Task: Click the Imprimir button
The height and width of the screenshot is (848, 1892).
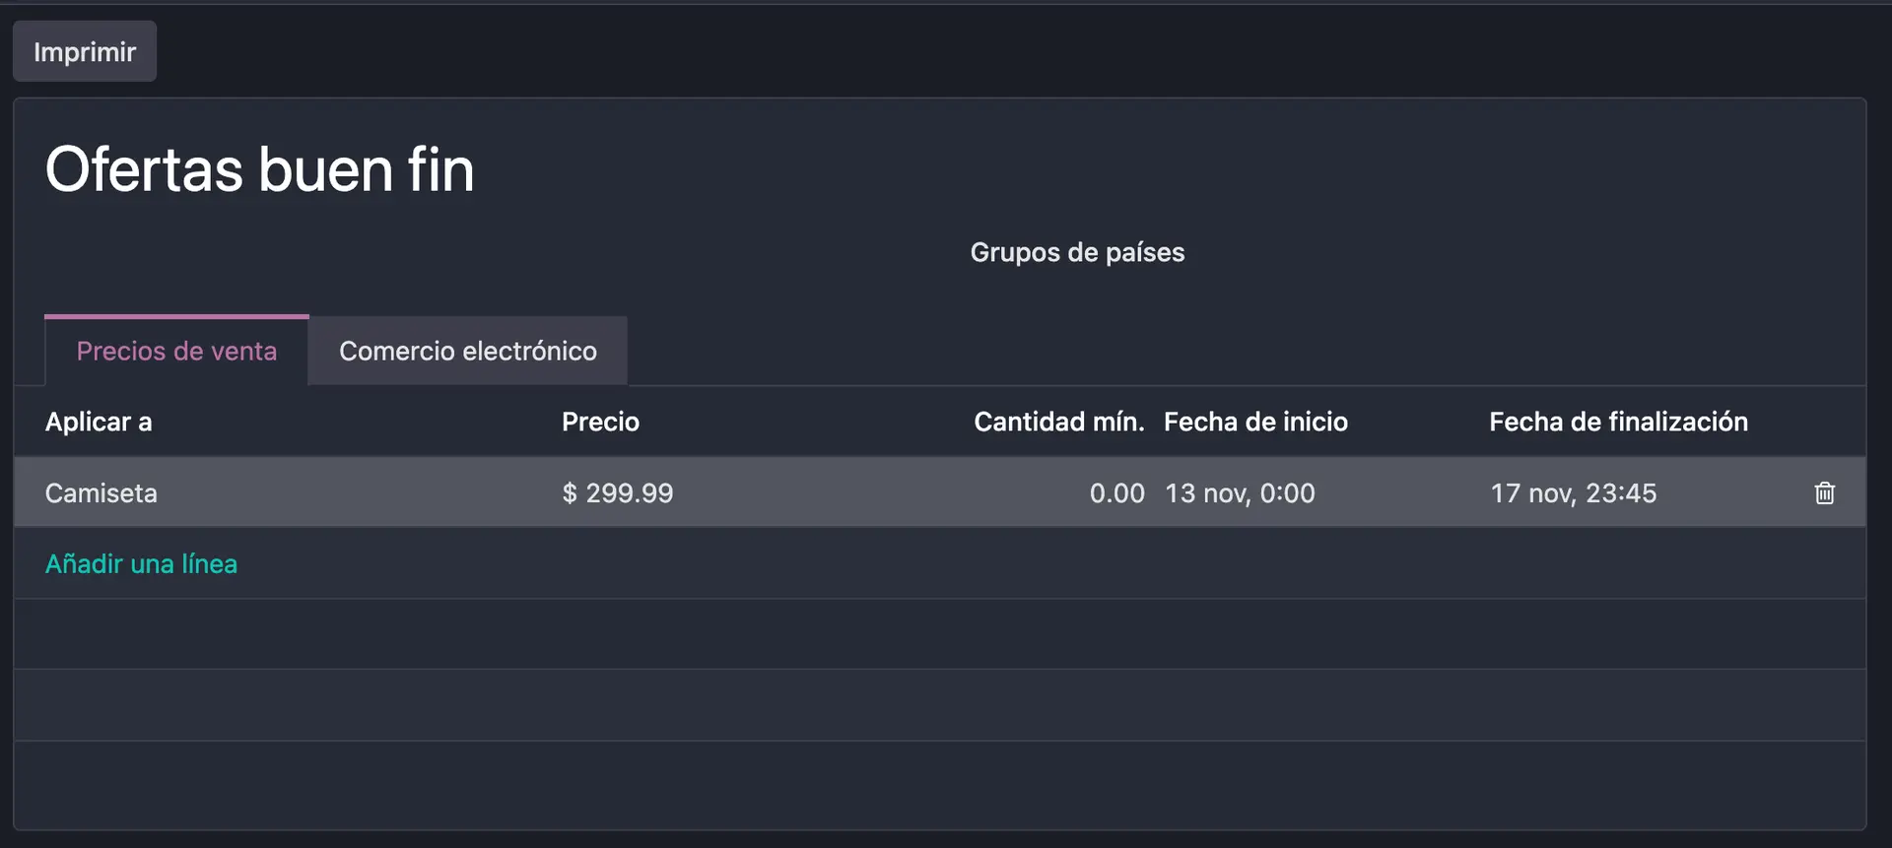Action: point(84,50)
